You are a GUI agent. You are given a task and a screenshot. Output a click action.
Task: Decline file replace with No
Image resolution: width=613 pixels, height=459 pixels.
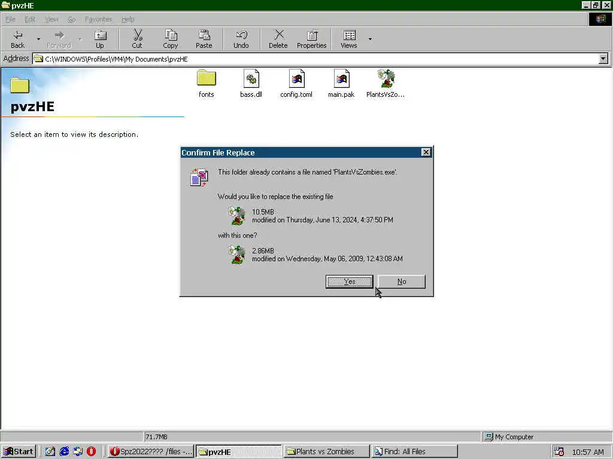click(402, 281)
